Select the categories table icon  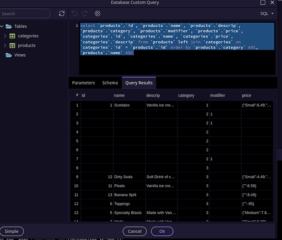(12, 36)
